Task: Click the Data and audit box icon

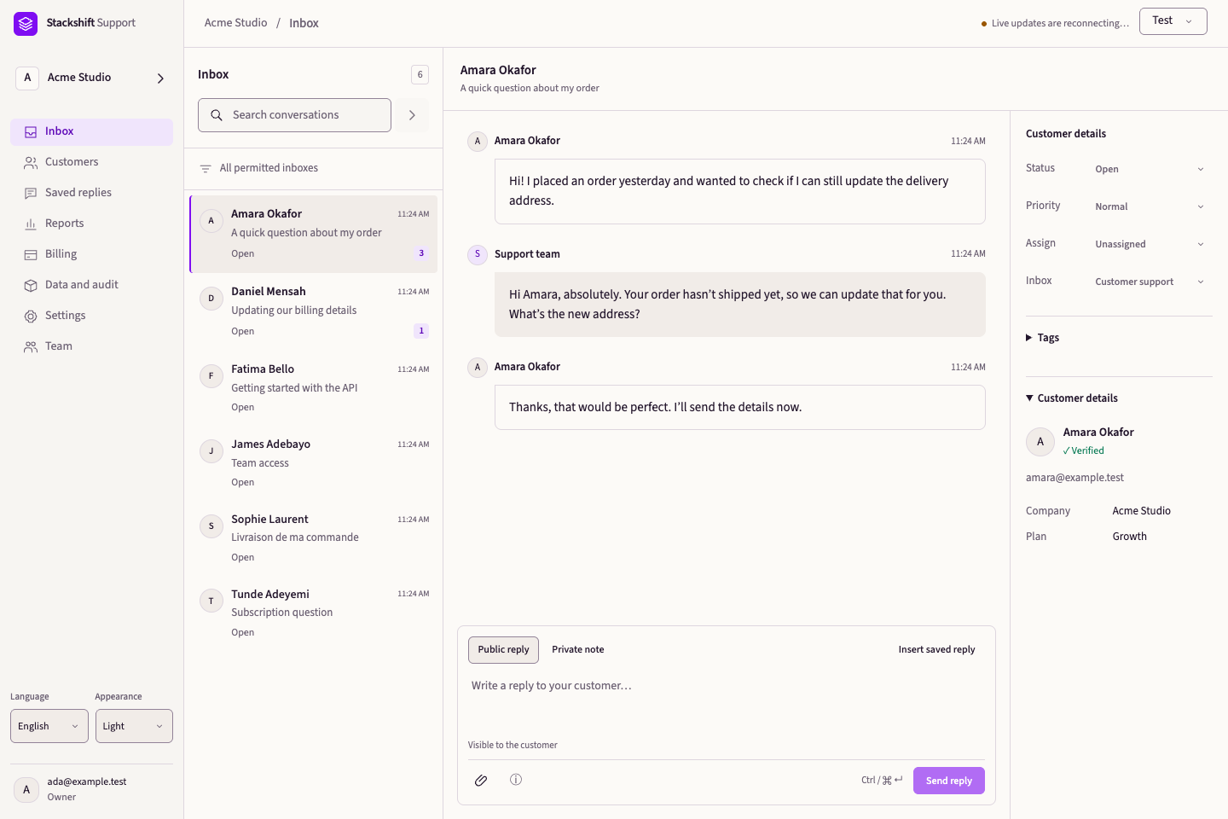Action: (x=31, y=285)
